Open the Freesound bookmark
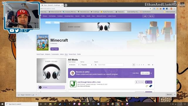This screenshot has width=188, height=106. 120,12
